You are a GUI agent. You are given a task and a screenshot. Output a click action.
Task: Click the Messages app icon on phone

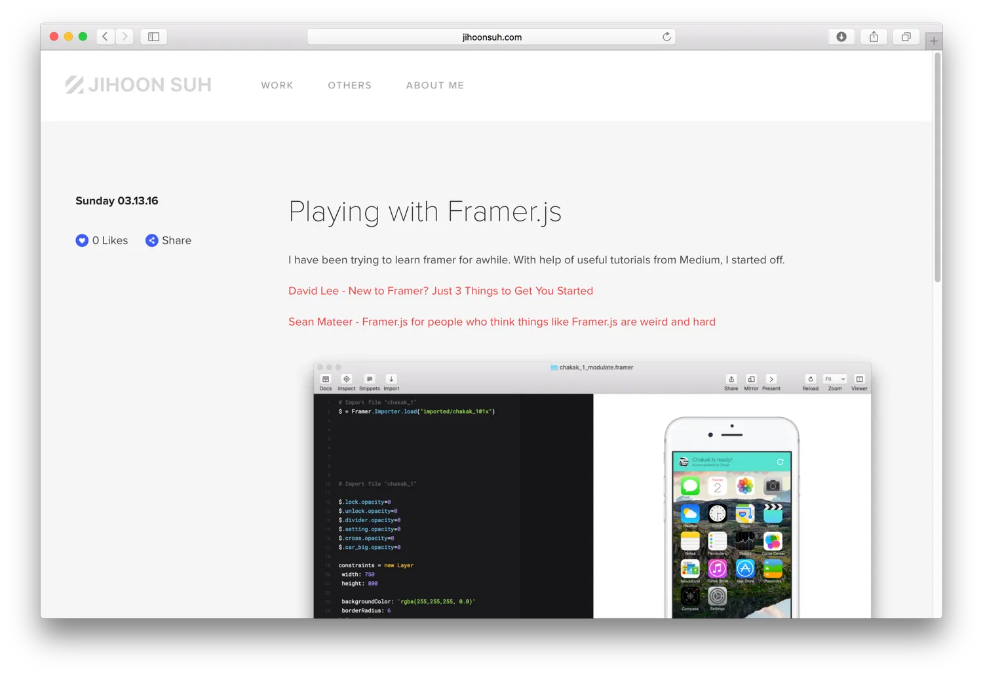(690, 486)
